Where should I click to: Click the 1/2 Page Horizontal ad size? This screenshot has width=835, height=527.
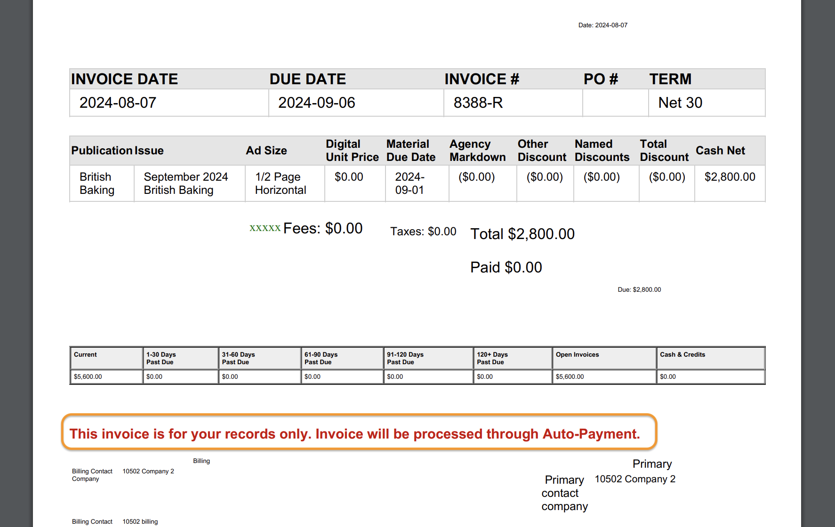tap(280, 184)
